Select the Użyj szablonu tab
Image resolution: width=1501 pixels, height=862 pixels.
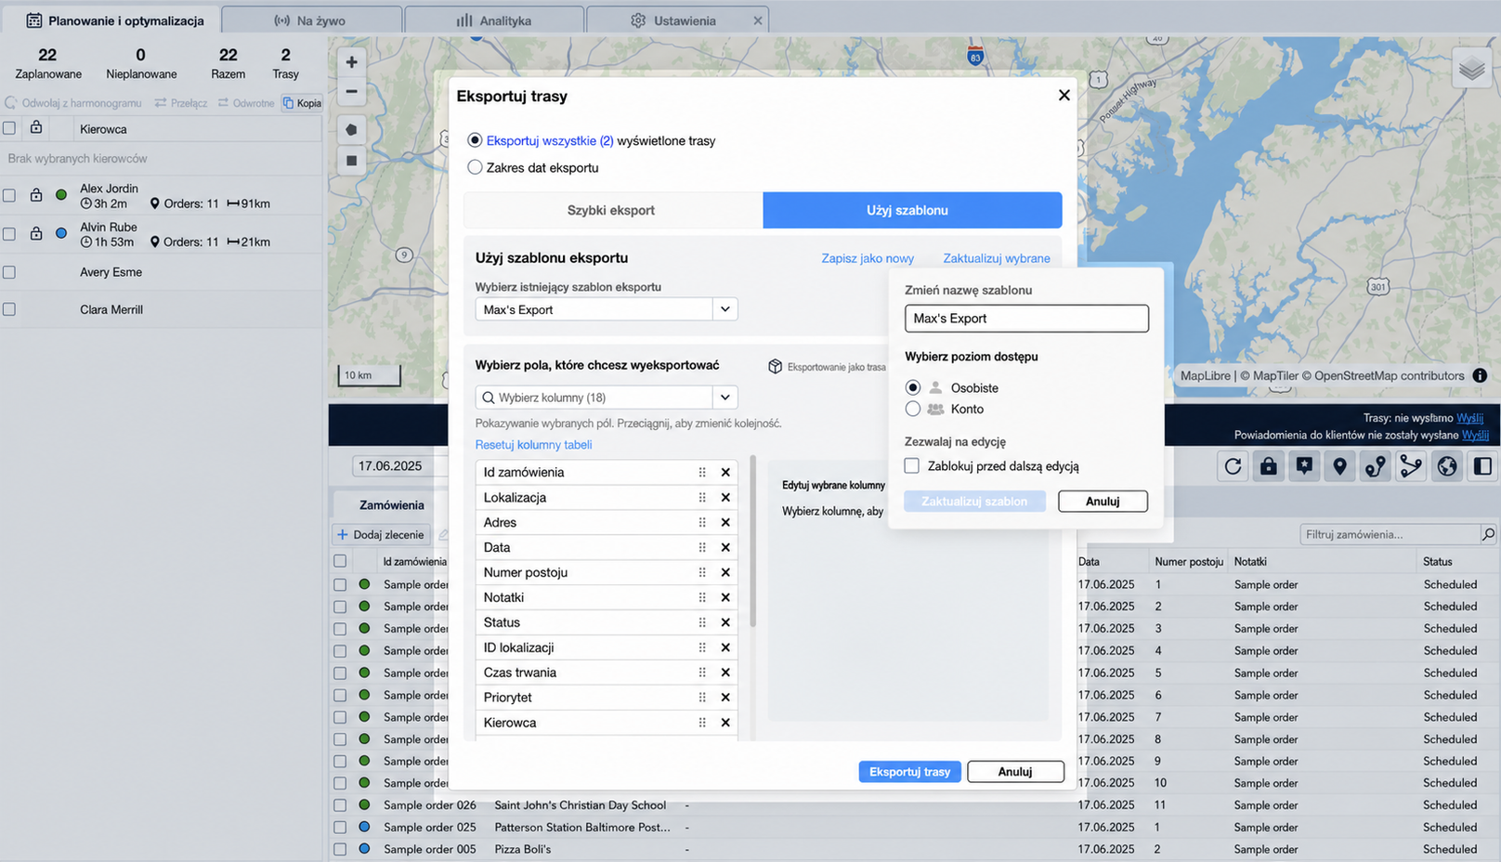tap(912, 210)
